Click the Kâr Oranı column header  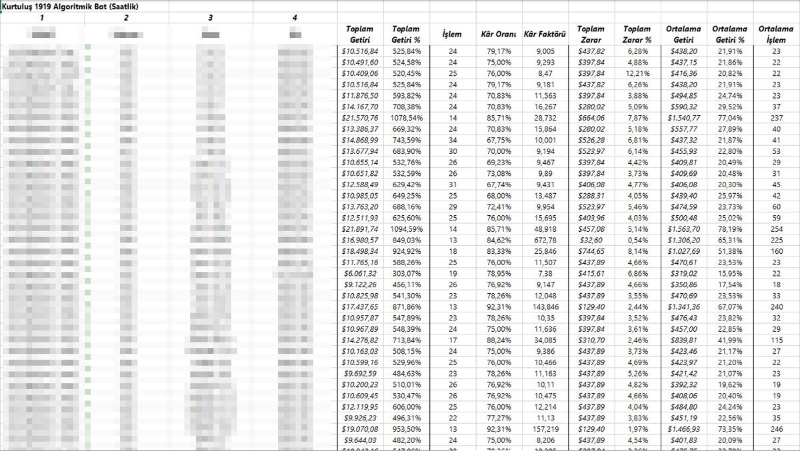click(499, 33)
